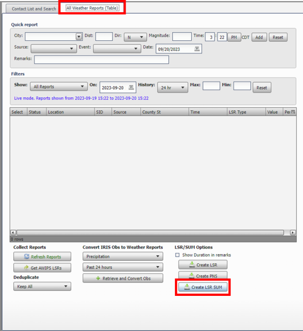Viewport: 303px width, 331px height.
Task: Click Create LSR SUM button
Action: [203, 287]
